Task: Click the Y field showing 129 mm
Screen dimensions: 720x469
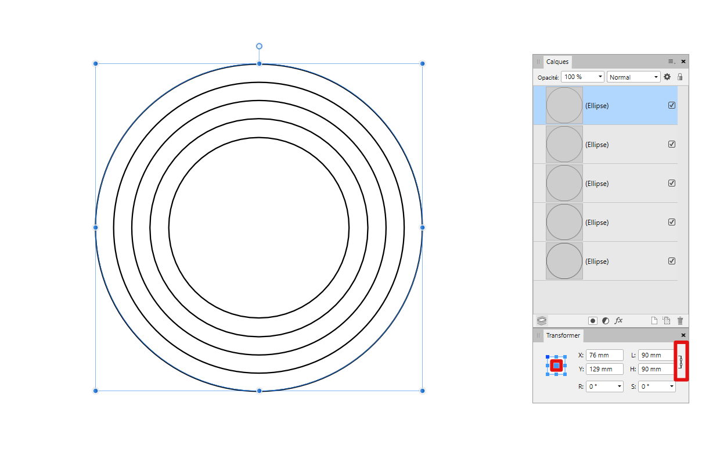Action: click(x=604, y=369)
